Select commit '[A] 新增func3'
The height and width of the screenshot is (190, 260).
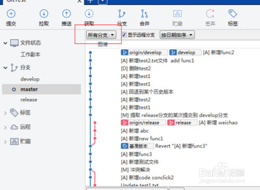pyautogui.click(x=136, y=154)
